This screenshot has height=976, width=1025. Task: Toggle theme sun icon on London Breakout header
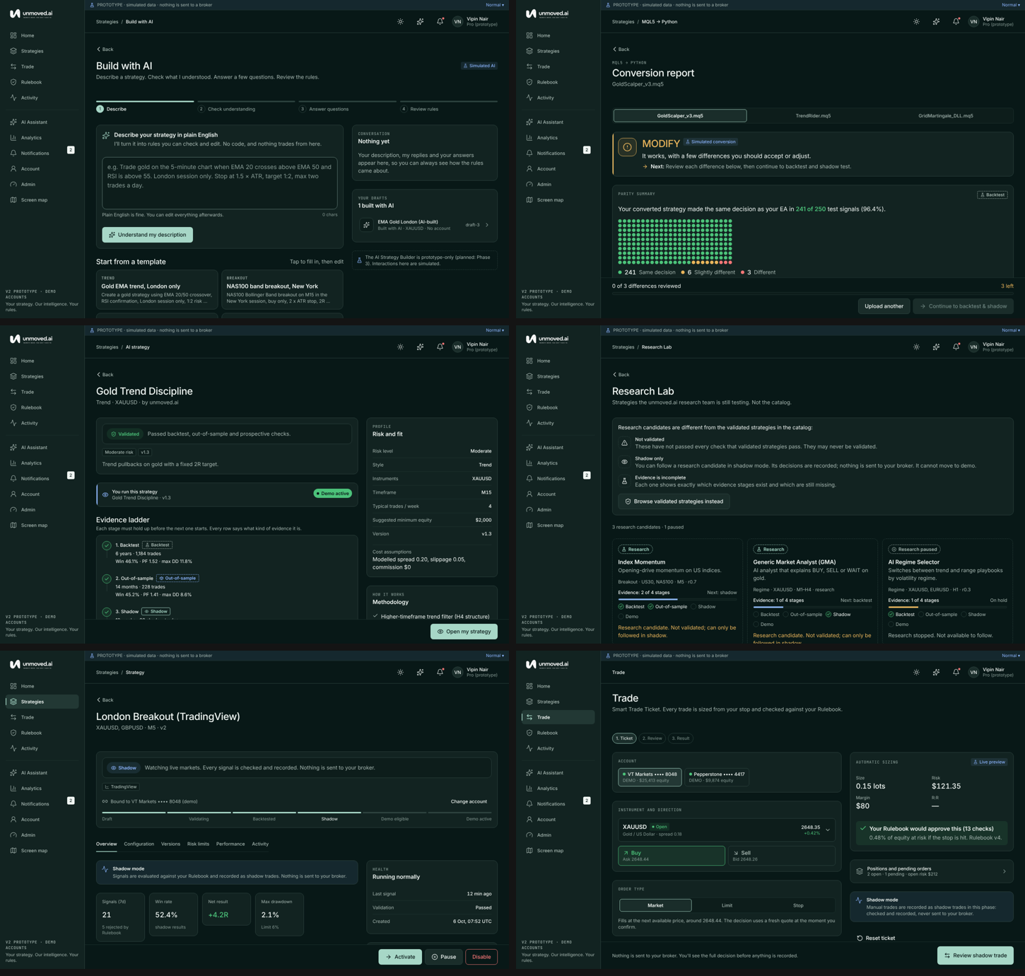400,673
